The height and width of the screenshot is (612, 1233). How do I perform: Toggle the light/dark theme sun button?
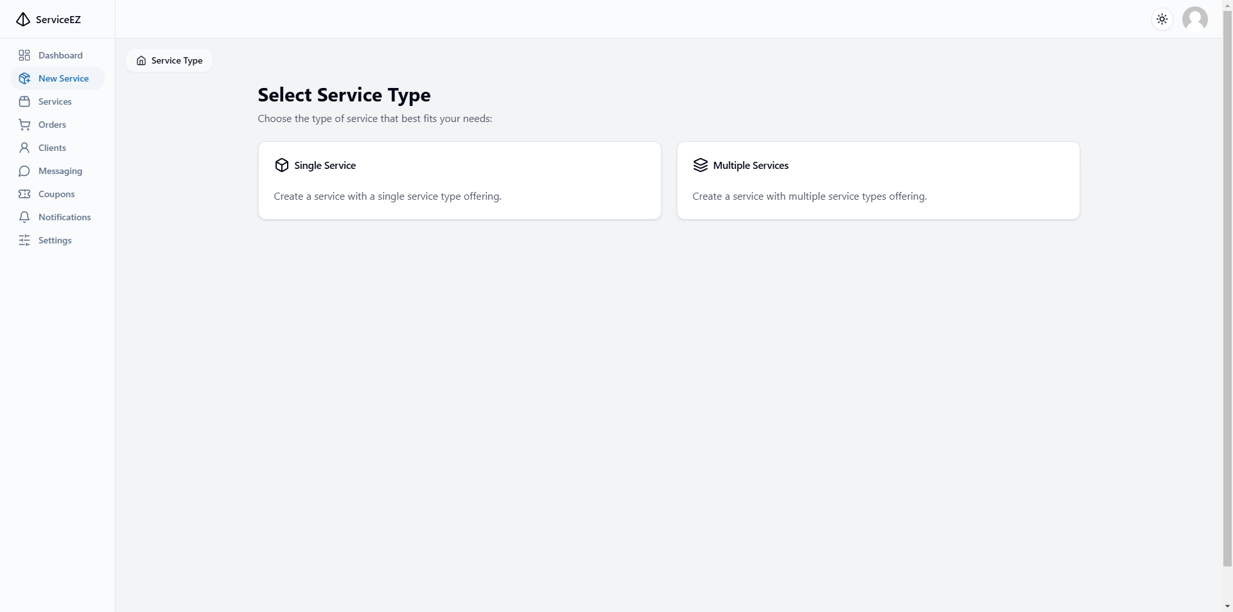pos(1162,19)
